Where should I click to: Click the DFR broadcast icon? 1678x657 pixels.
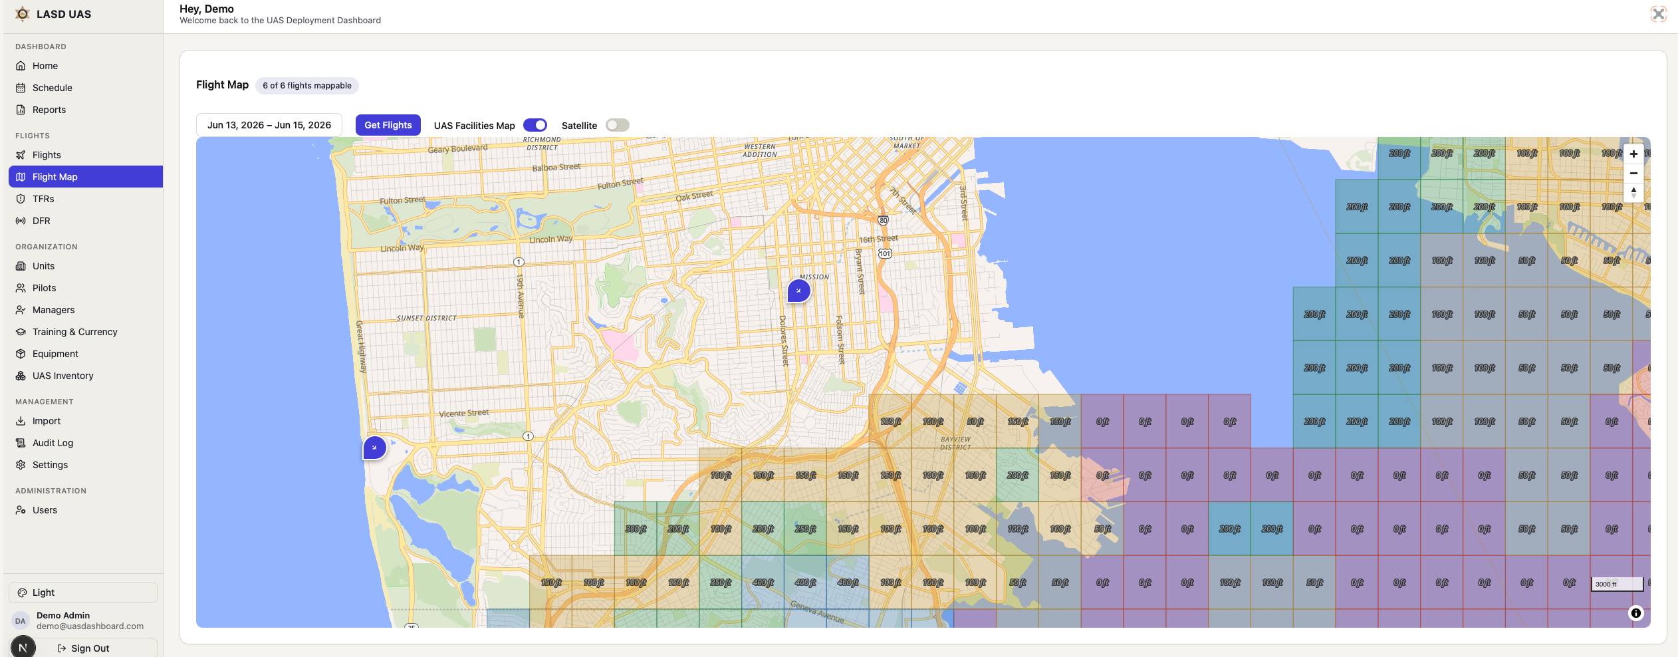[21, 221]
